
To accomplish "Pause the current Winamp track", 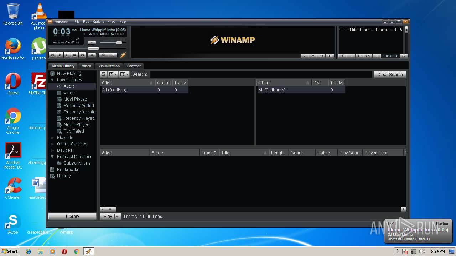I will (67, 55).
